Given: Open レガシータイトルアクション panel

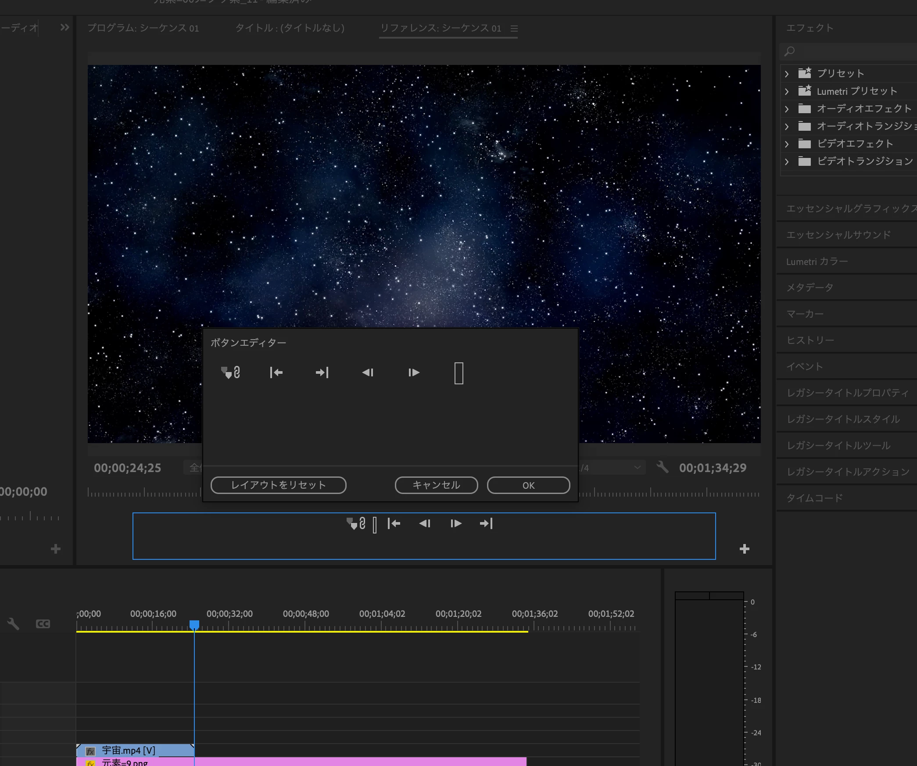Looking at the screenshot, I should click(848, 472).
